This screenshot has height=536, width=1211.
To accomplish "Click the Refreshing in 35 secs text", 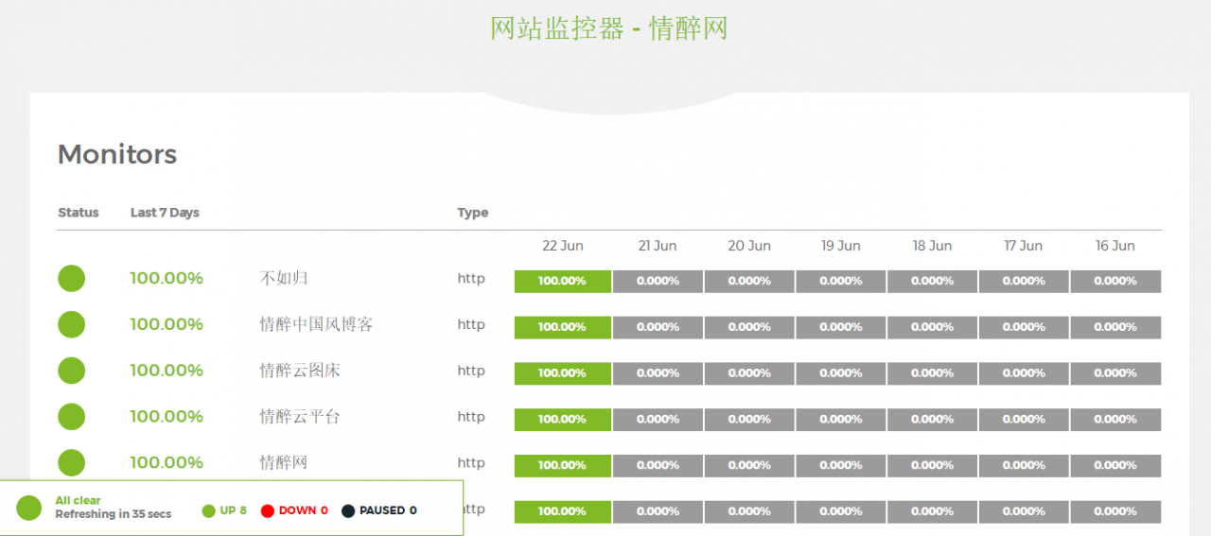I will (114, 514).
